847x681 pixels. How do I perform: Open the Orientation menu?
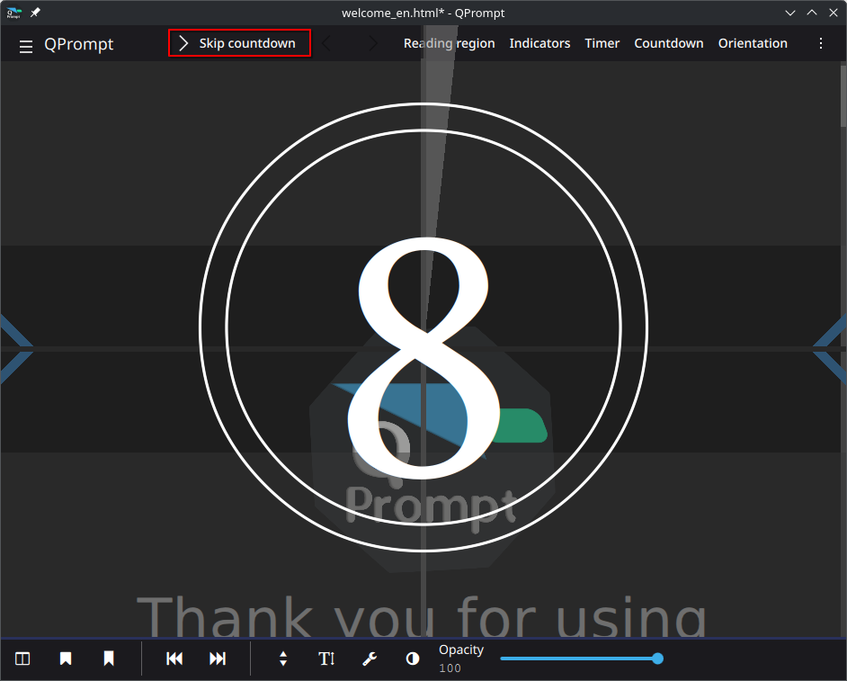coord(753,43)
